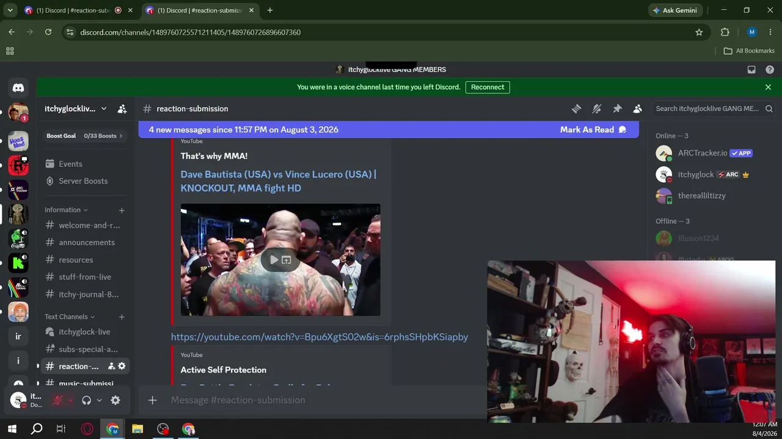This screenshot has height=439, width=782.
Task: Play the MMA fight video thumbnail
Action: [x=274, y=260]
